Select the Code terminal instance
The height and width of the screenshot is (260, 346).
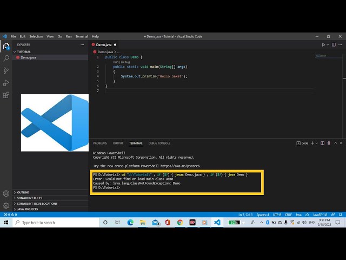302,143
